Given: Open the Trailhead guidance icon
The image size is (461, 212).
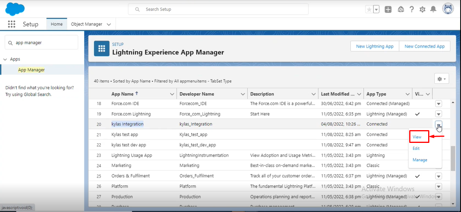Looking at the screenshot, I should click(x=400, y=9).
